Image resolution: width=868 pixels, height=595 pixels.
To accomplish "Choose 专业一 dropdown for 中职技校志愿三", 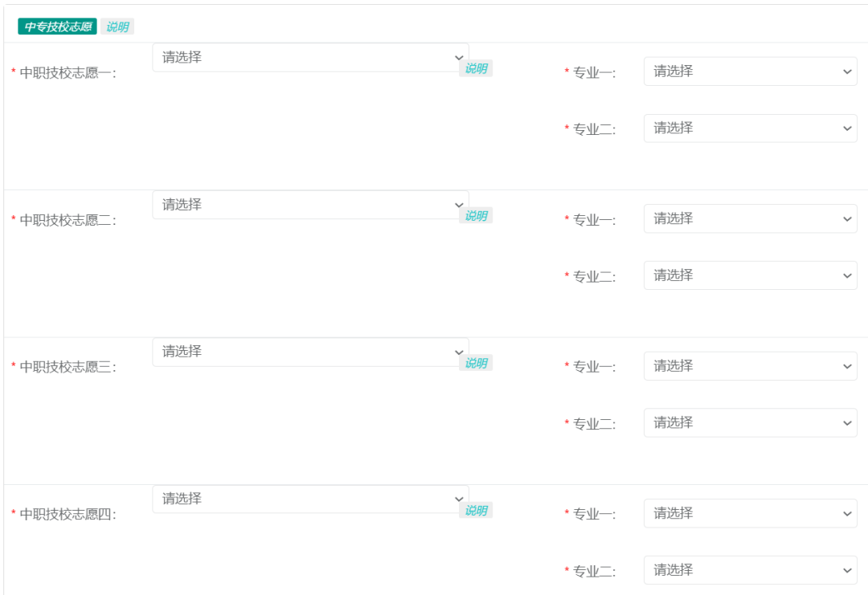I will point(750,366).
